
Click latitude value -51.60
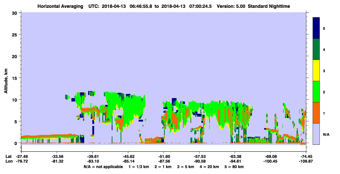click(x=164, y=157)
